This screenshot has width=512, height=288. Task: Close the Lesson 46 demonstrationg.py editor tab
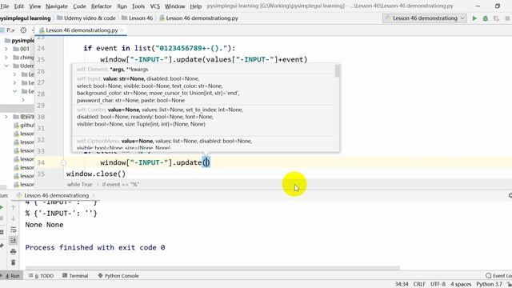122,30
